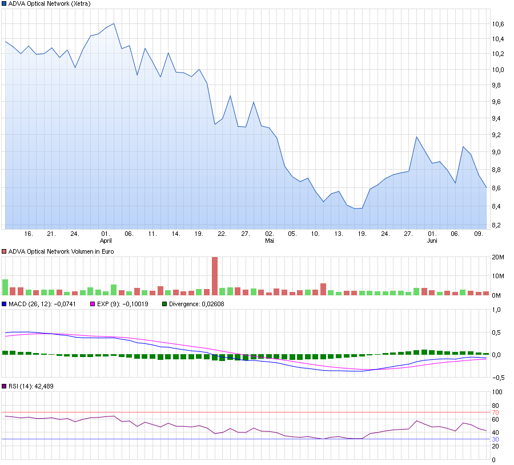Click the blue MACD legend square
This screenshot has height=465, width=514.
coord(4,304)
